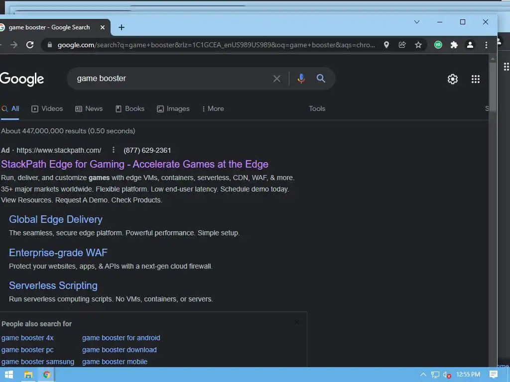
Task: Search for 'game booster download'
Action: point(120,350)
